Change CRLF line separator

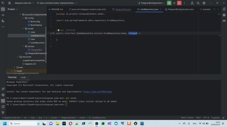[x=198, y=117]
